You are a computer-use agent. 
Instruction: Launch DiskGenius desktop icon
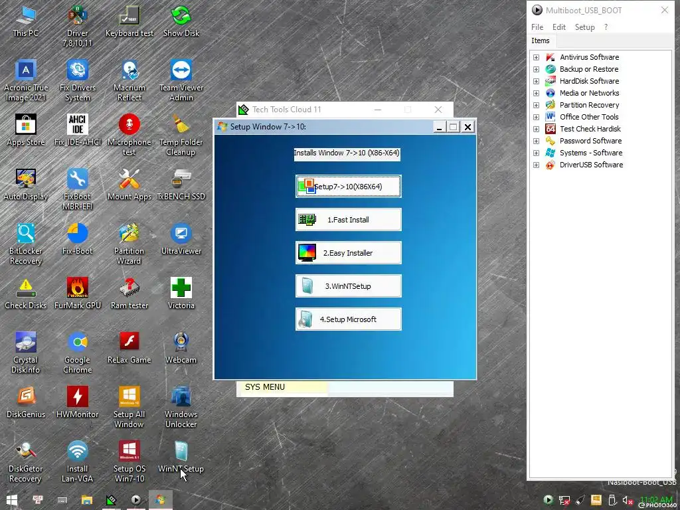tap(26, 402)
